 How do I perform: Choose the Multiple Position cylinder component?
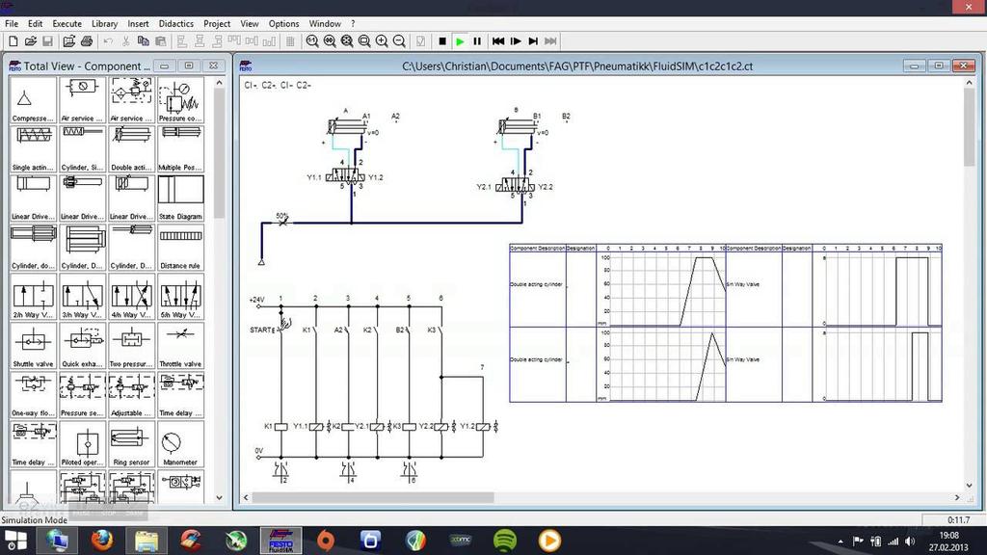point(180,149)
